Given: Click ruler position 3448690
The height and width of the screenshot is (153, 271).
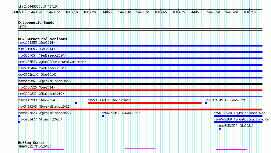Looking at the screenshot, I should 213,12.
